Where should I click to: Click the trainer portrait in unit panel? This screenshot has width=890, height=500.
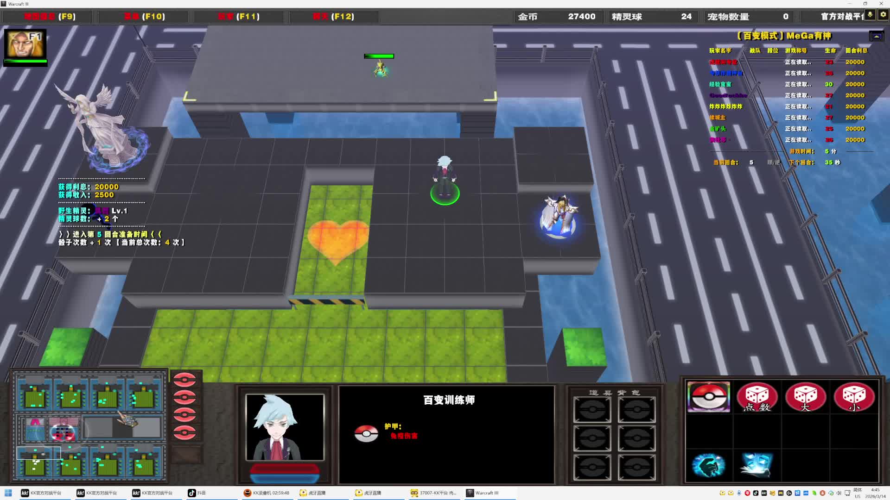coord(285,427)
